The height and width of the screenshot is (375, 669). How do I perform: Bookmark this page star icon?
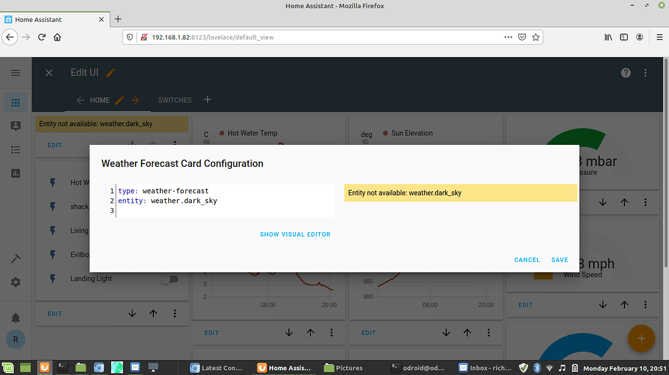point(536,37)
